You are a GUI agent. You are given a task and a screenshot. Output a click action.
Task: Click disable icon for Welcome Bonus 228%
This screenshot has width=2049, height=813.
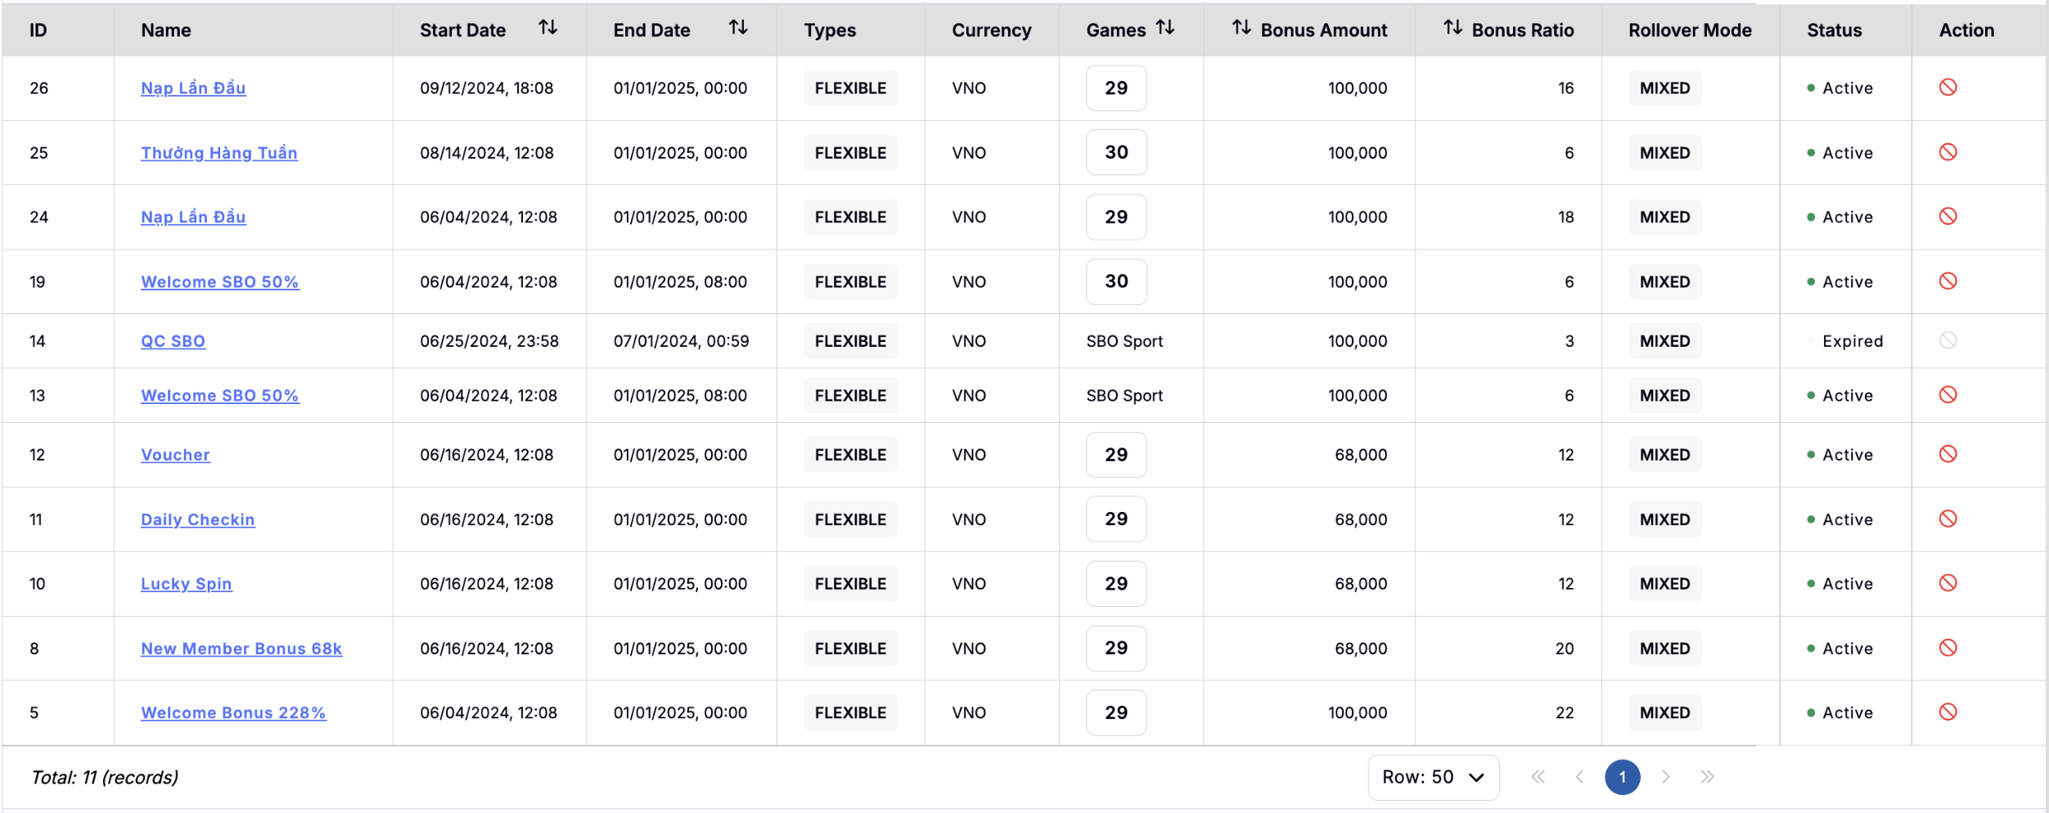pyautogui.click(x=1948, y=712)
